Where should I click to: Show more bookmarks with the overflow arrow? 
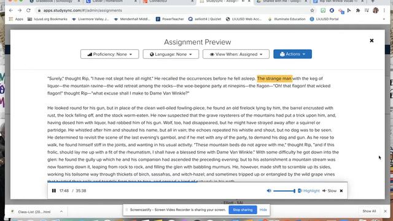[x=384, y=19]
